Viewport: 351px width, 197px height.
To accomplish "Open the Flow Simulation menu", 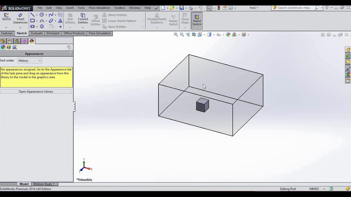I will tap(99, 8).
